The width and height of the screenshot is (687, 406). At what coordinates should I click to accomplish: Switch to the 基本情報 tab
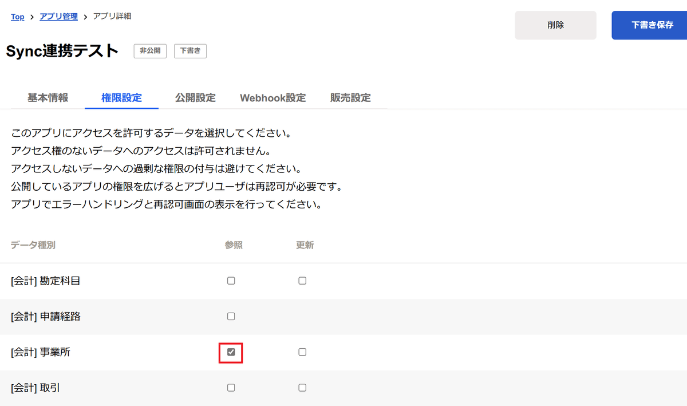pos(47,97)
